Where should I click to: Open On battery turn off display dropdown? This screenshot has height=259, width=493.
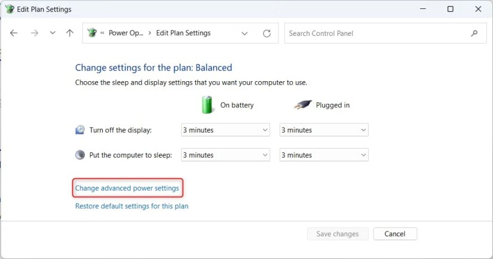click(225, 130)
